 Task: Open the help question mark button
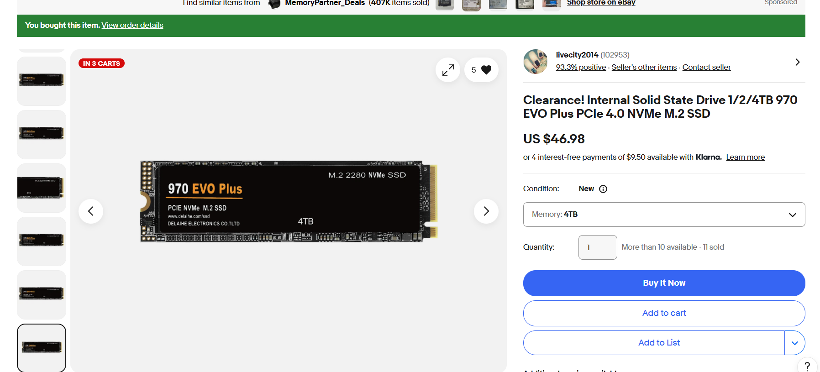[807, 366]
